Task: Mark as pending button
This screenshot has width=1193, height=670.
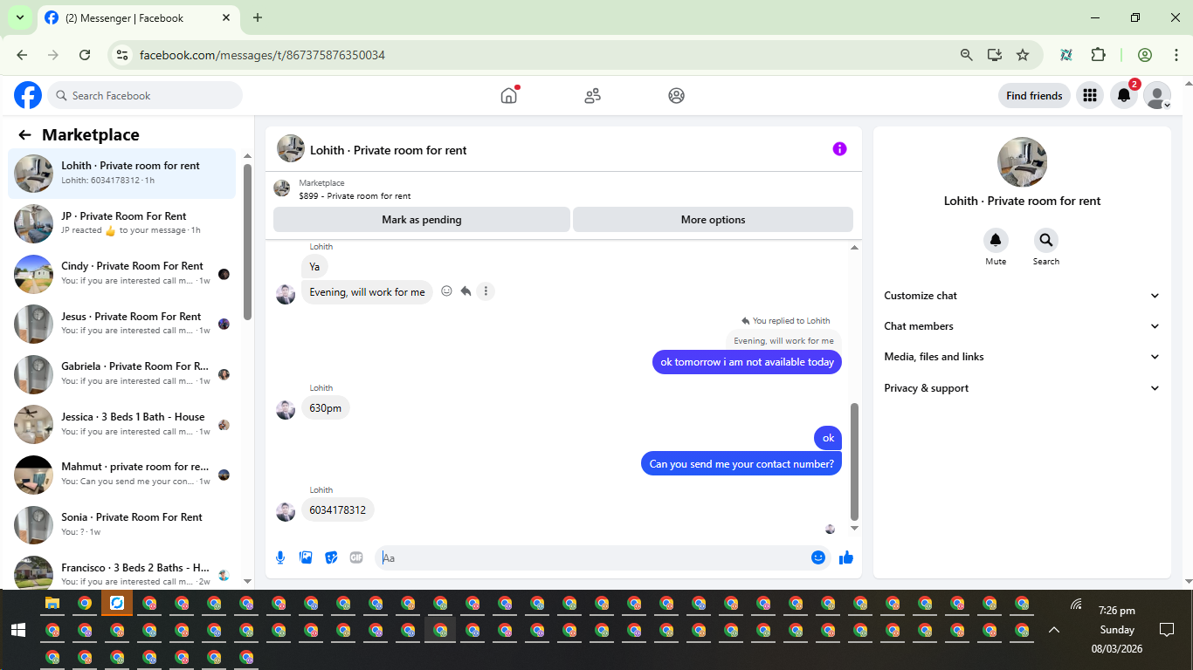Action: (x=422, y=220)
